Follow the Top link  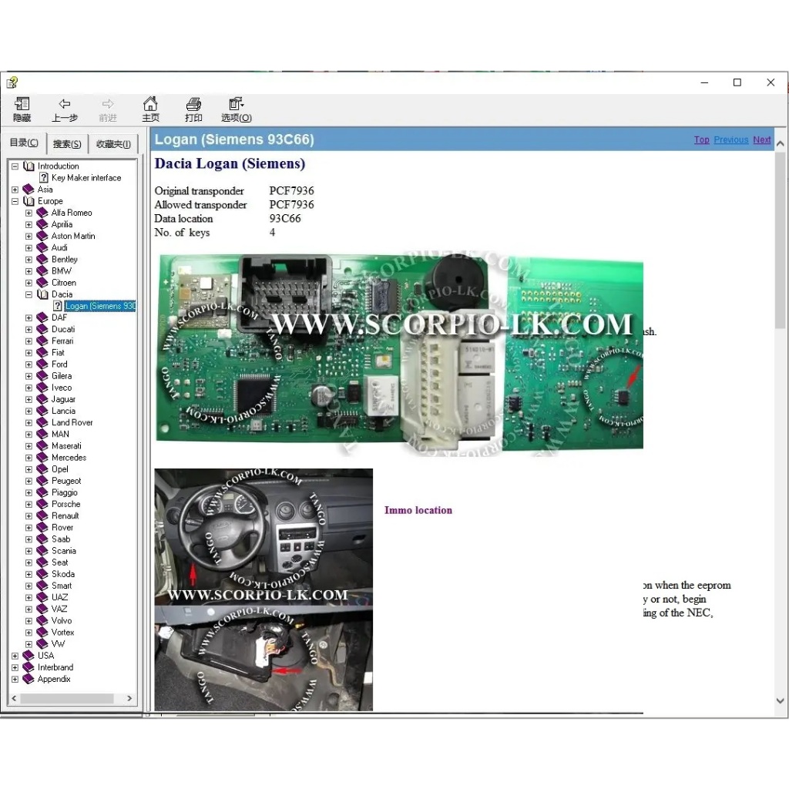(701, 140)
